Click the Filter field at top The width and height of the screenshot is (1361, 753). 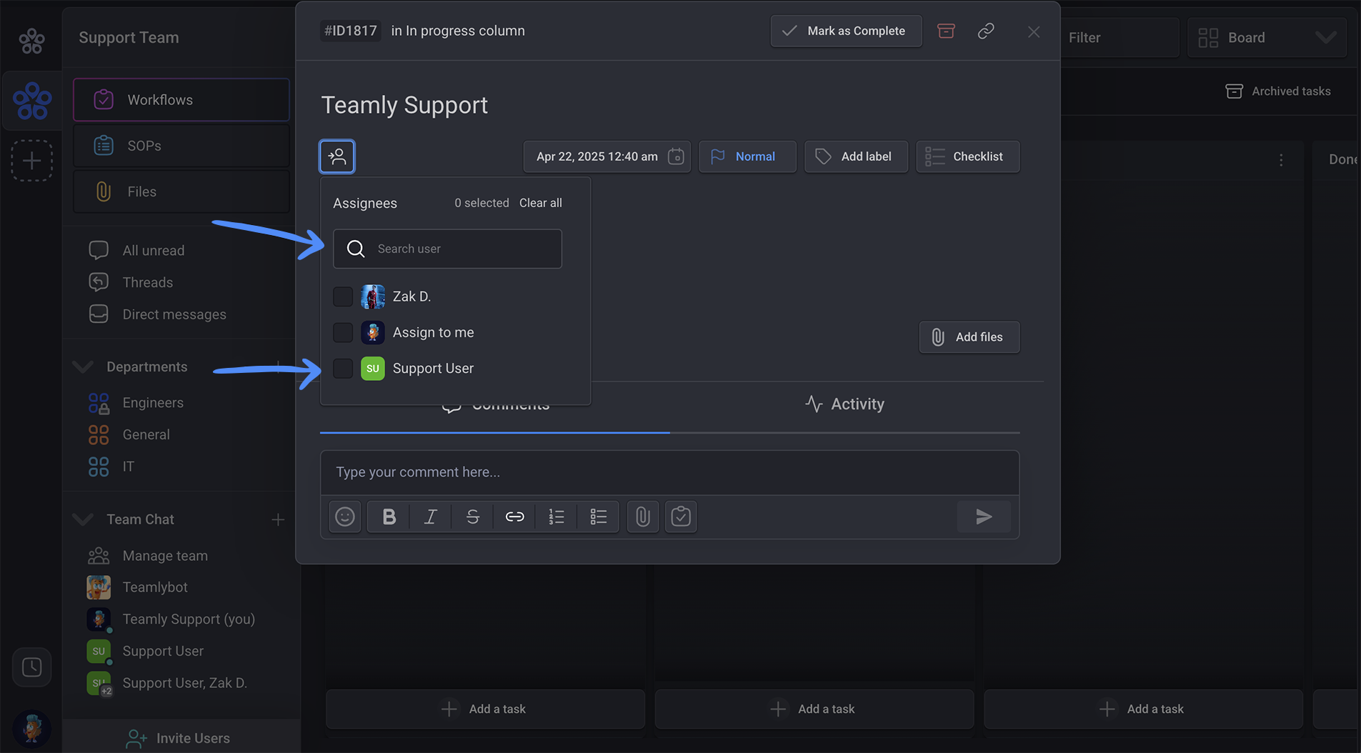coord(1120,38)
